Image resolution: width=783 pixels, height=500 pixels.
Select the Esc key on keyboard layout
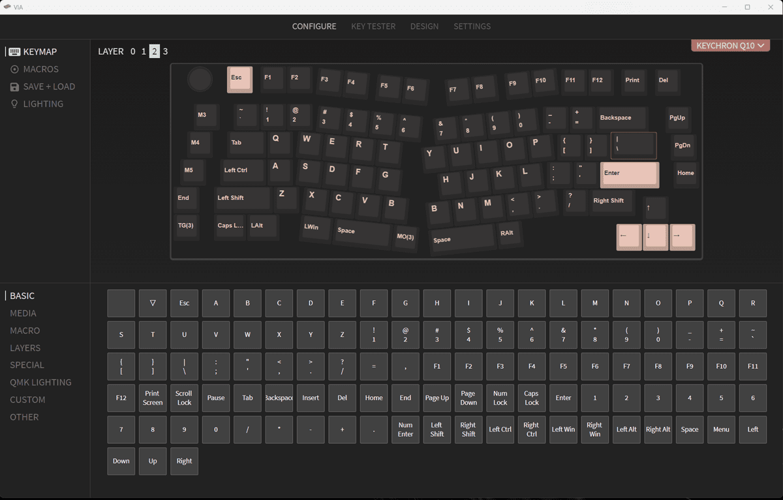point(239,79)
